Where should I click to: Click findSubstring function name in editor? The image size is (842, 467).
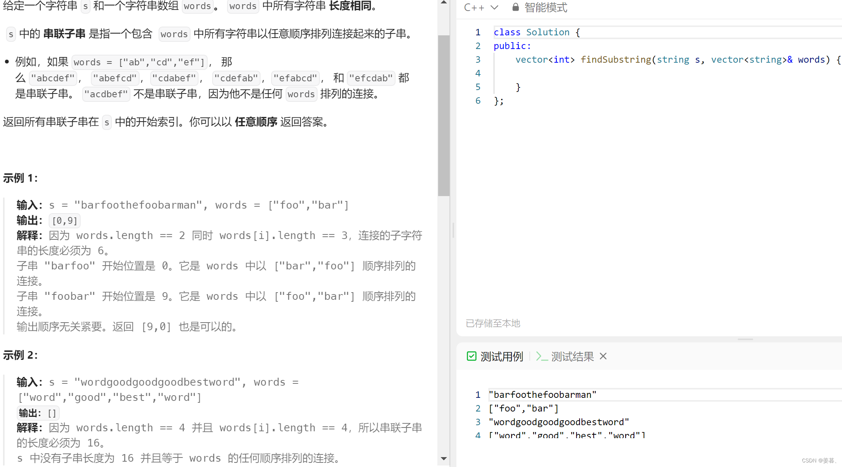coord(615,60)
